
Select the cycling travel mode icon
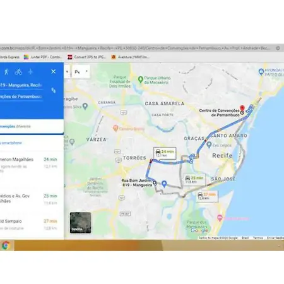(x=18, y=72)
